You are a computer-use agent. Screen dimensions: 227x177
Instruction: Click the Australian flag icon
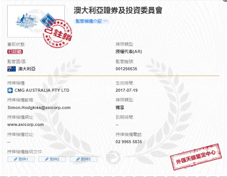coord(12,69)
